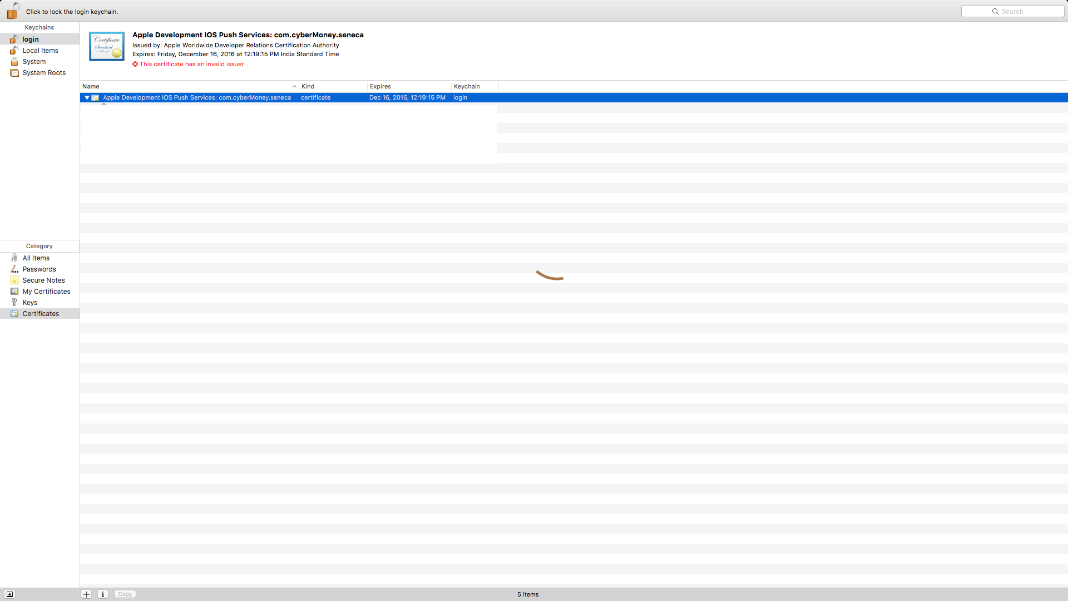Collapse the Apple Development Push certificate row

click(87, 97)
